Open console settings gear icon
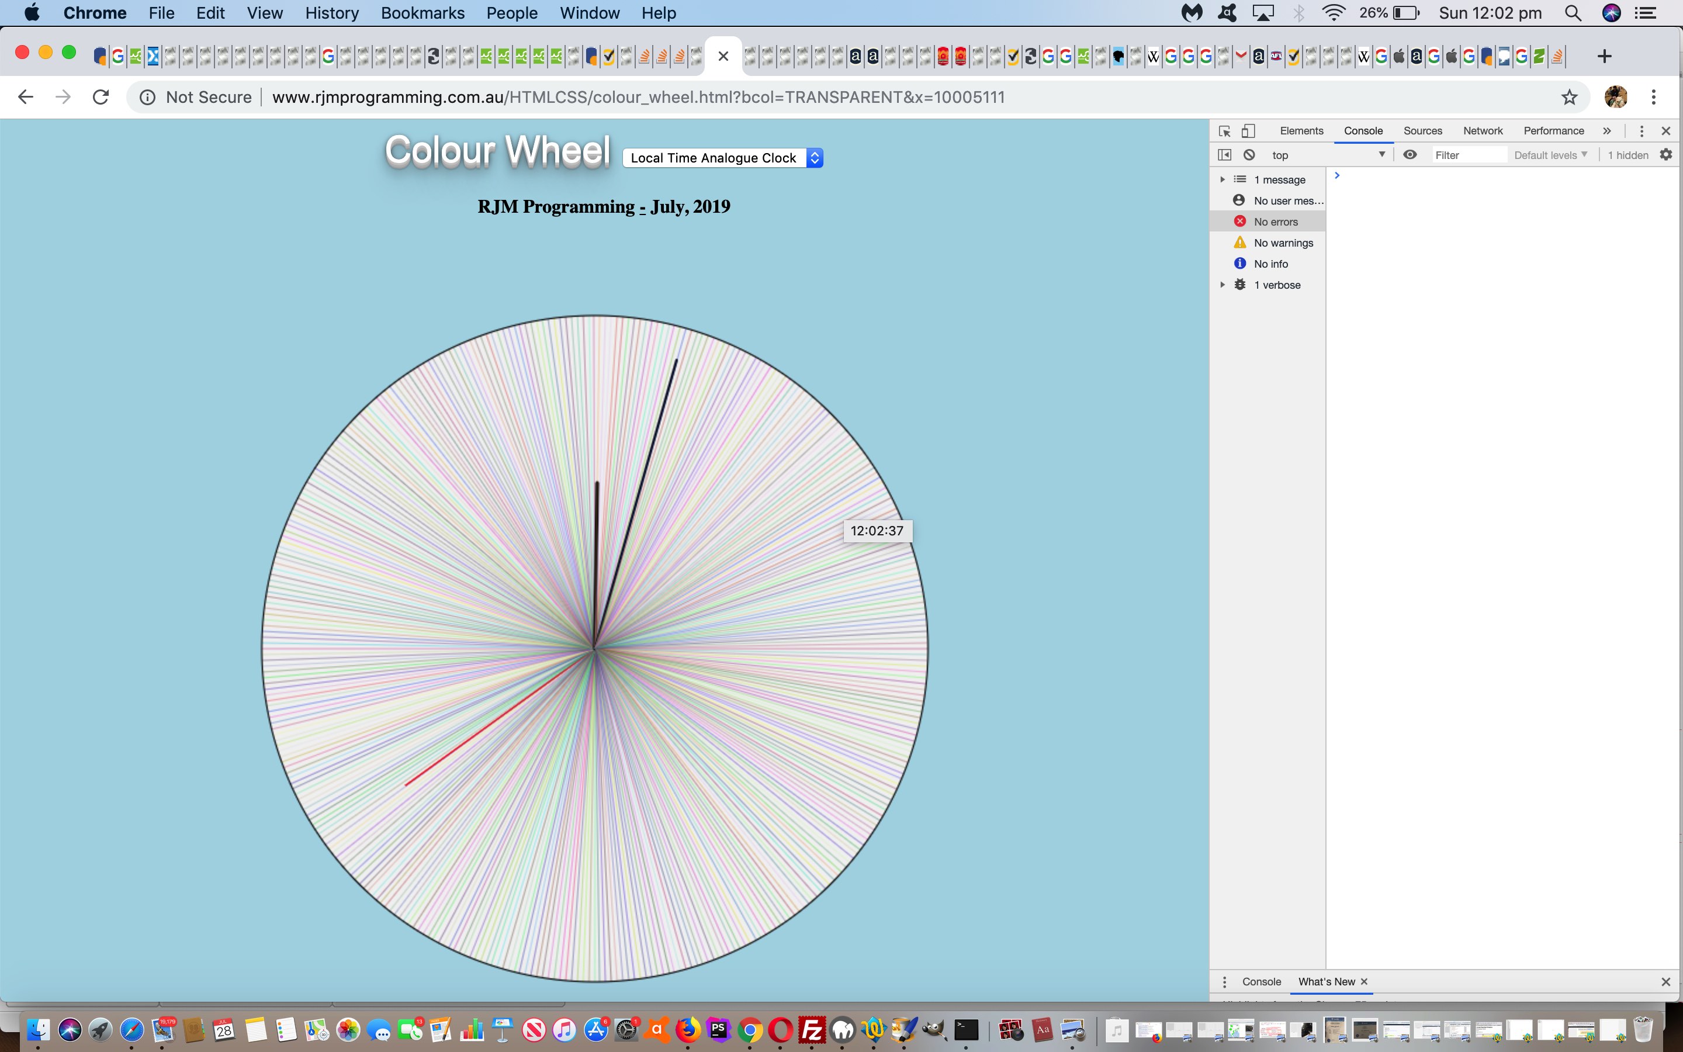Viewport: 1683px width, 1052px height. point(1665,155)
